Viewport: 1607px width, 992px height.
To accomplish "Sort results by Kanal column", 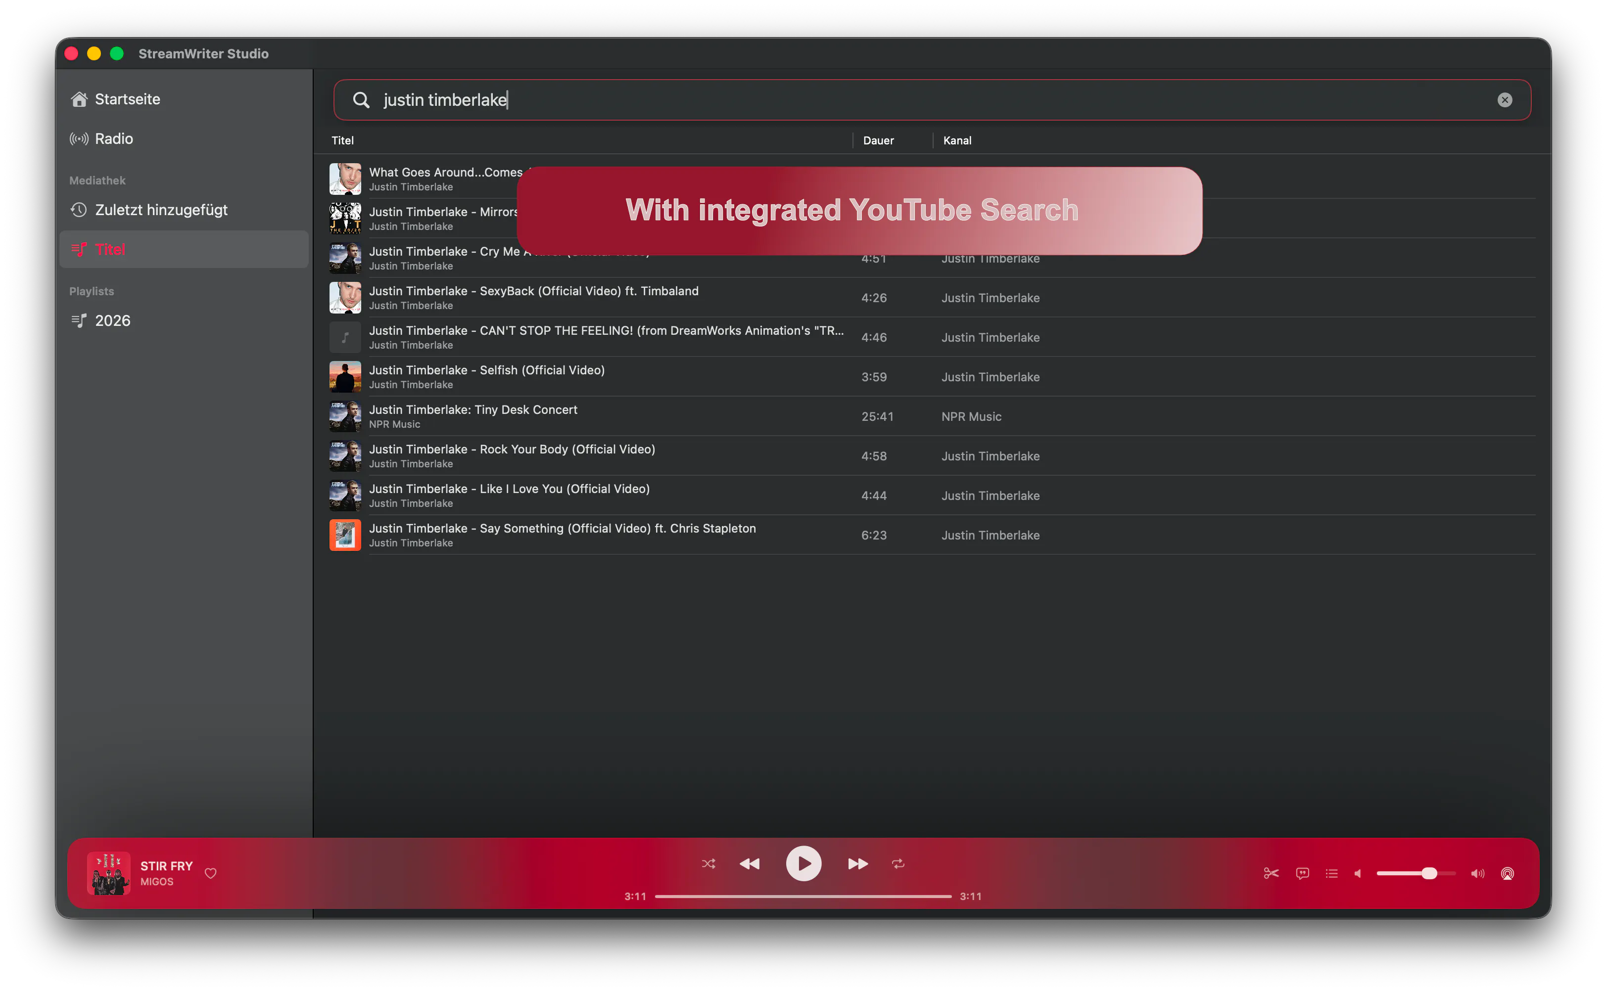I will coord(957,140).
